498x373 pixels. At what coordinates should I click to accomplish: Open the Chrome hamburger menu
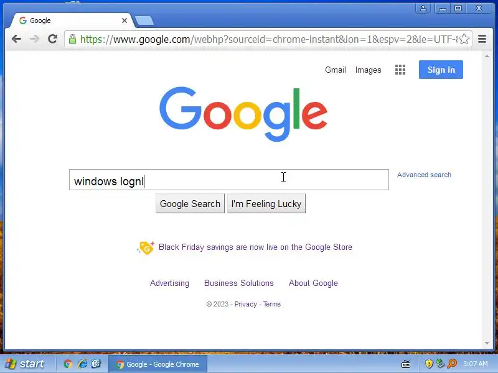click(x=482, y=39)
